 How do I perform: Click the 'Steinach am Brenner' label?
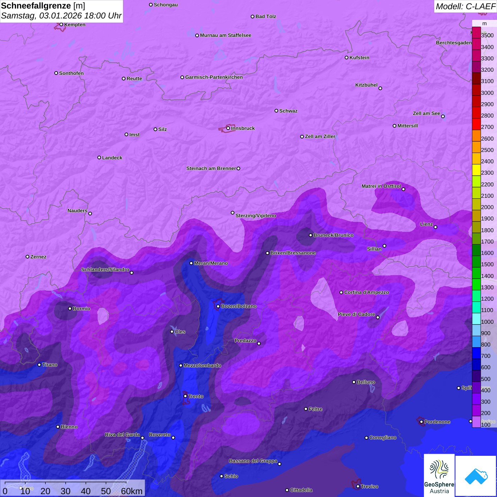[211, 168]
